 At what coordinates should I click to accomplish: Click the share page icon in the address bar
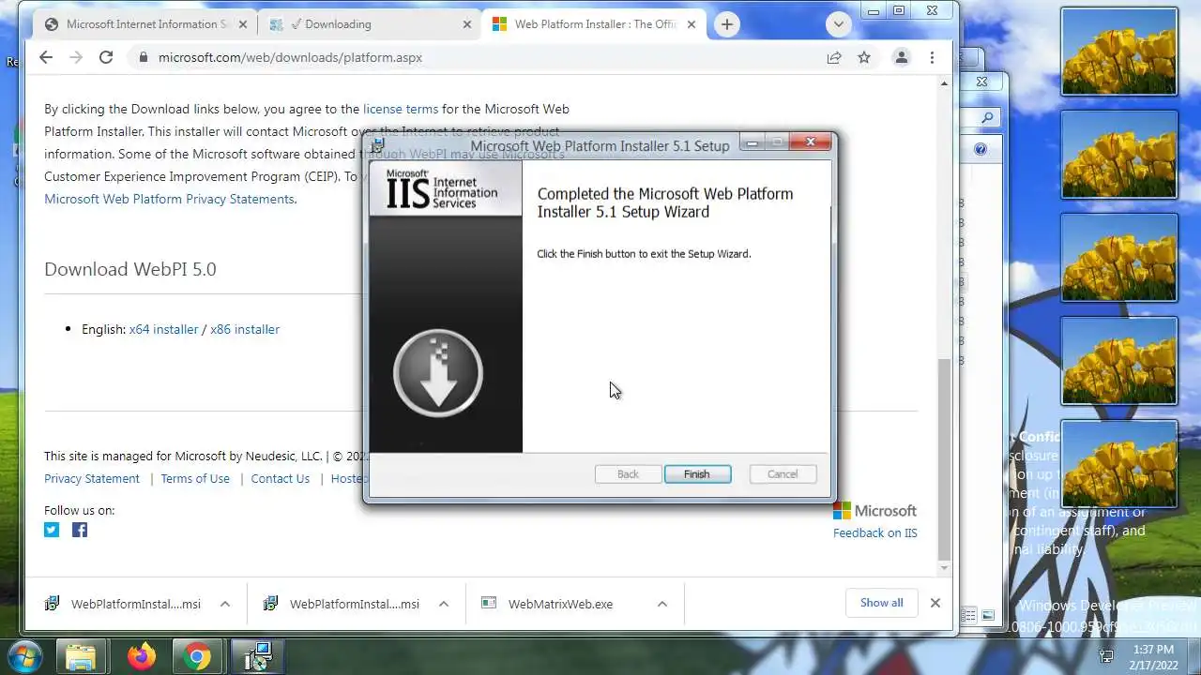(x=834, y=57)
